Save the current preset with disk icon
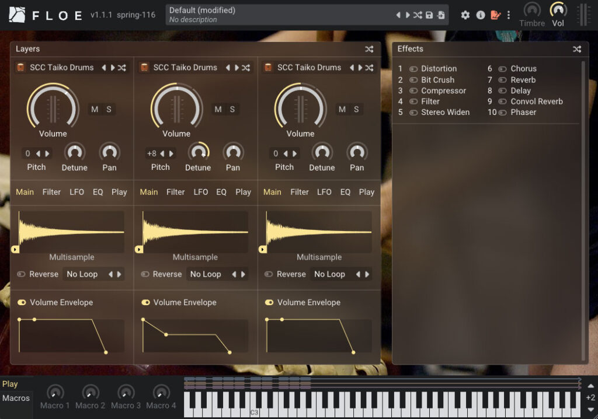 (429, 15)
